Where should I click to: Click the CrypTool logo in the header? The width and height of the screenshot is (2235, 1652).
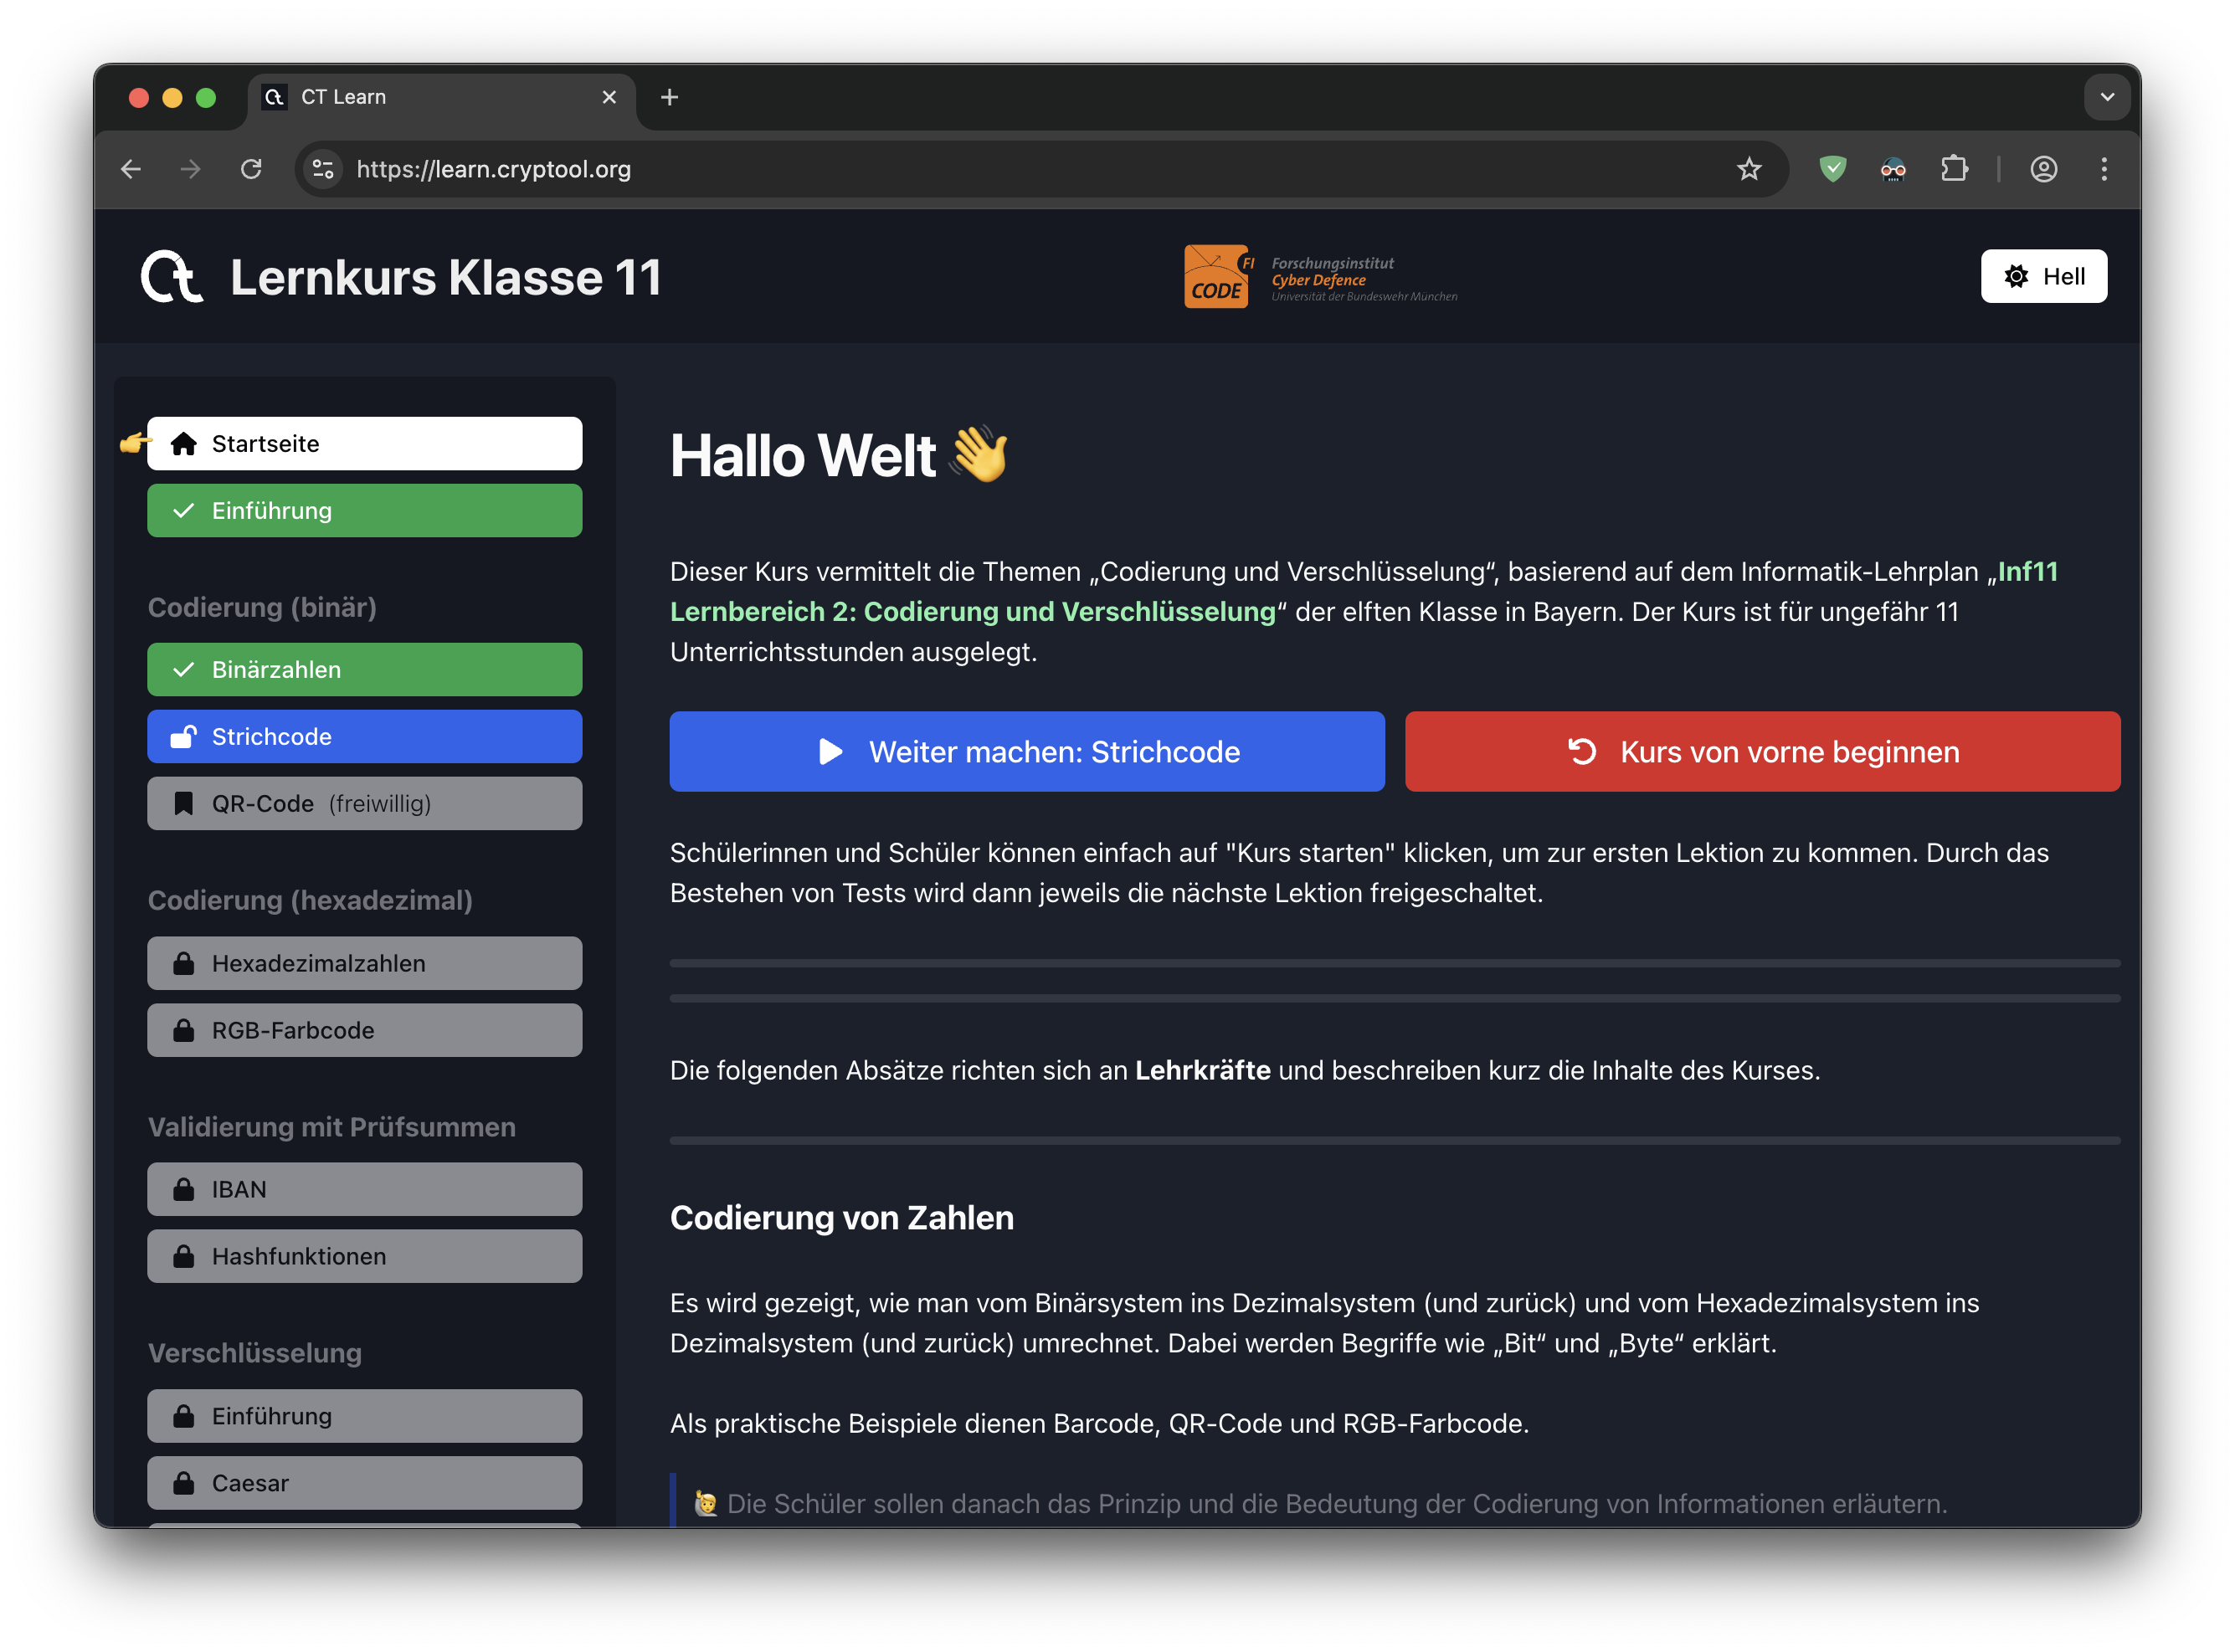coord(172,277)
